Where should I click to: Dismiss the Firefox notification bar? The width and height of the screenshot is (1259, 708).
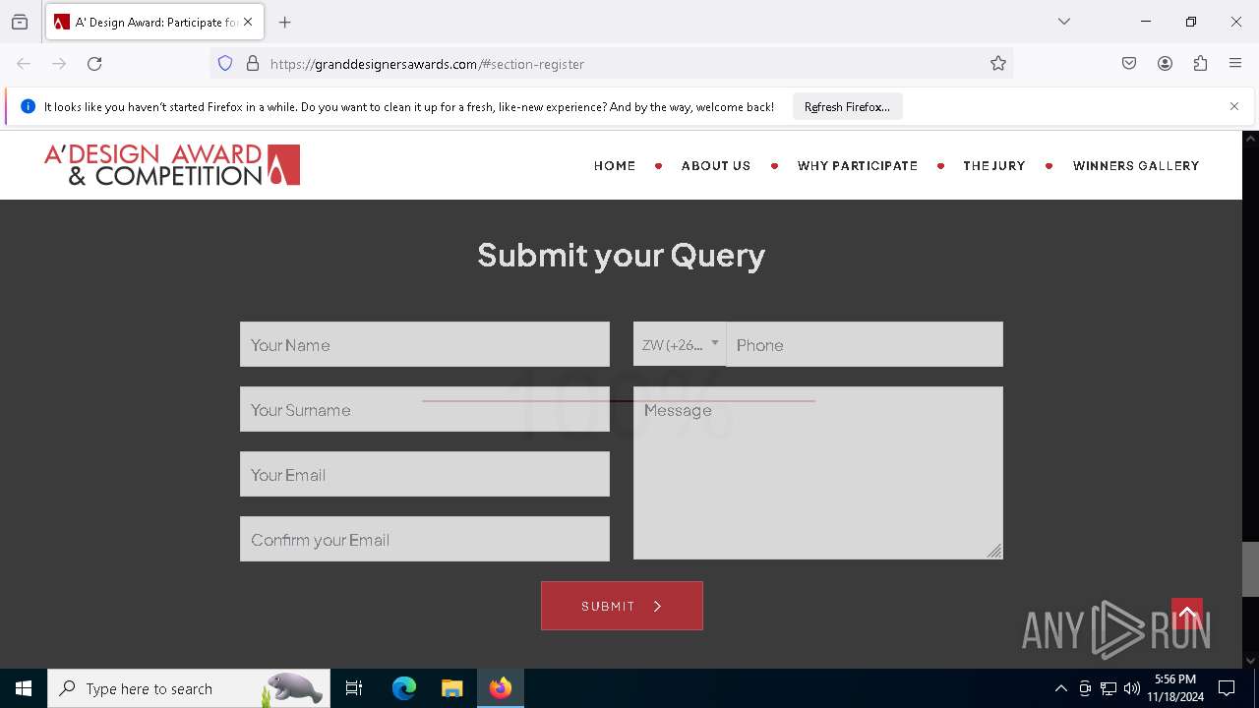point(1234,106)
